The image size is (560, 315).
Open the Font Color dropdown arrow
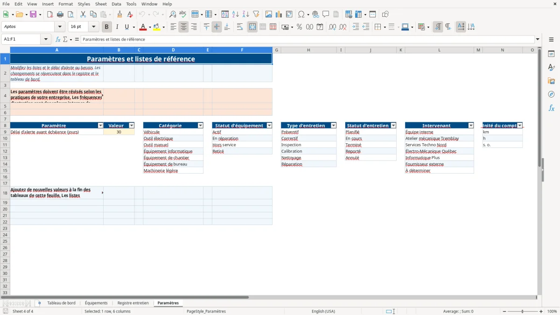pyautogui.click(x=150, y=27)
